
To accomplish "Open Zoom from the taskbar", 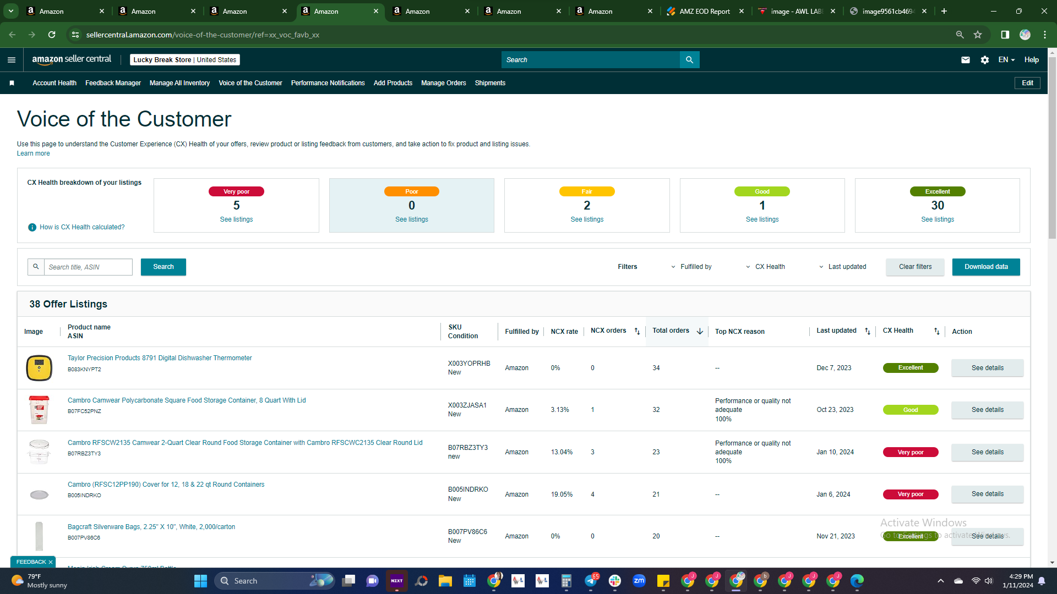I will tap(639, 581).
